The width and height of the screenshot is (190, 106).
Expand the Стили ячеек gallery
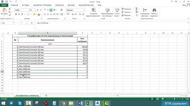click(x=117, y=12)
